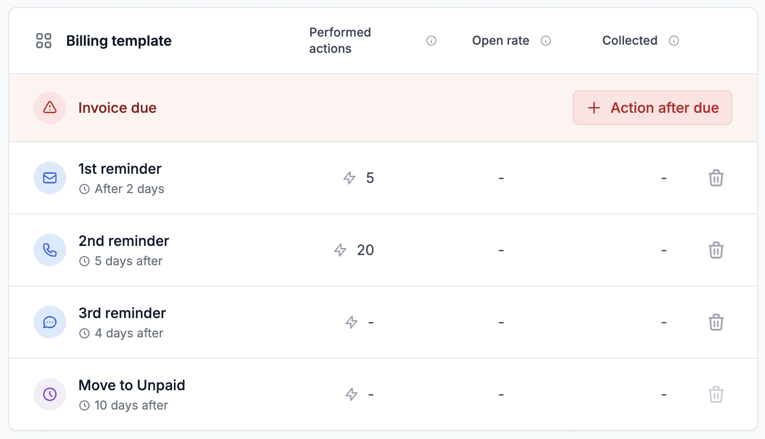Click the 3rd reminder chat bubble icon
Image resolution: width=765 pixels, height=439 pixels.
pos(50,322)
